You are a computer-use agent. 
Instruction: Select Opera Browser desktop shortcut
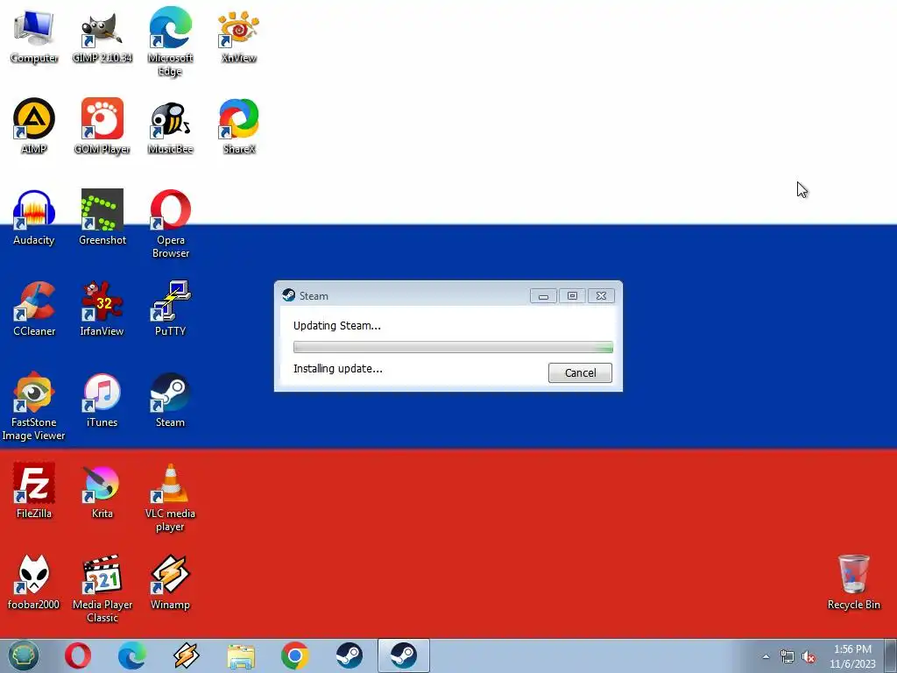tap(170, 224)
